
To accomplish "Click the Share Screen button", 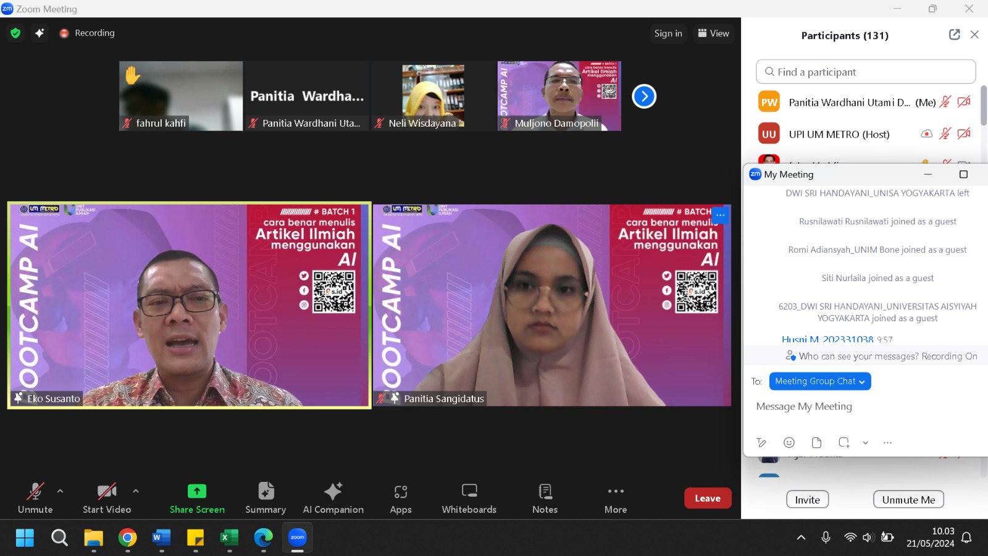I will coord(197,498).
